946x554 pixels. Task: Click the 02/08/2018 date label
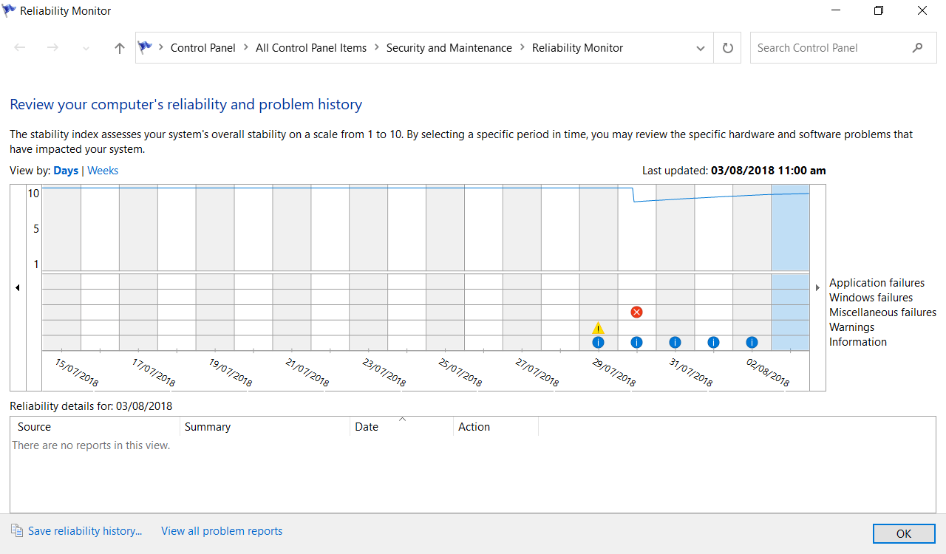pos(768,372)
